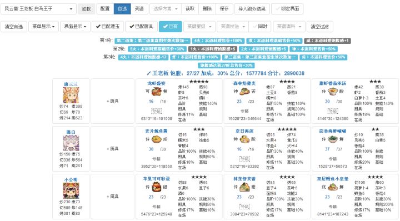The width and height of the screenshot is (400, 221).
Task: Click the 删除 button
Action: pyautogui.click(x=207, y=9)
